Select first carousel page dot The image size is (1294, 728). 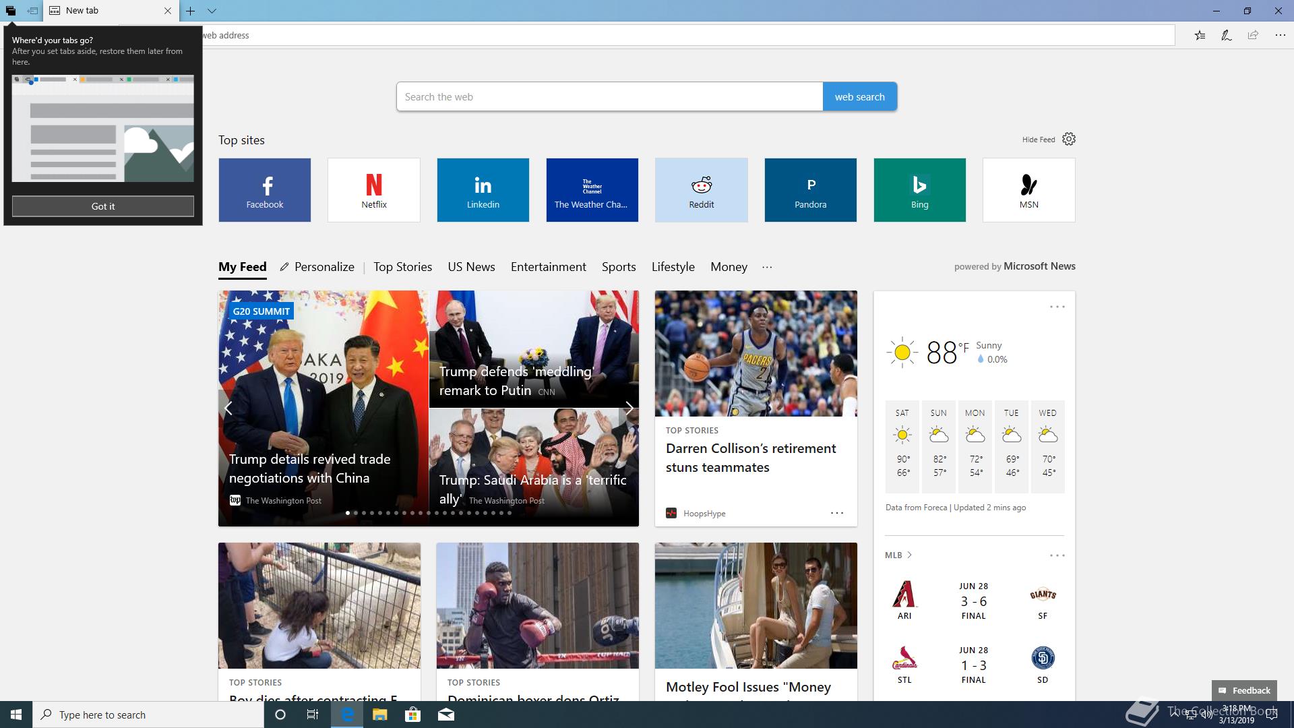(348, 513)
